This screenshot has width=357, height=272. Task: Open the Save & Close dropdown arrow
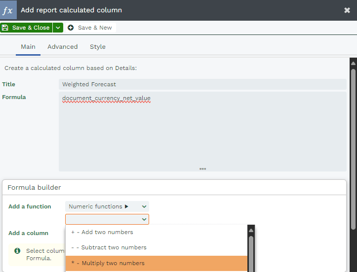point(58,28)
